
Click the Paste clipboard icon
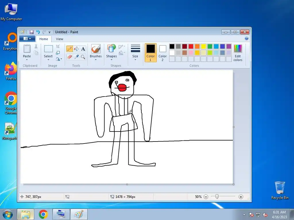[x=27, y=49]
